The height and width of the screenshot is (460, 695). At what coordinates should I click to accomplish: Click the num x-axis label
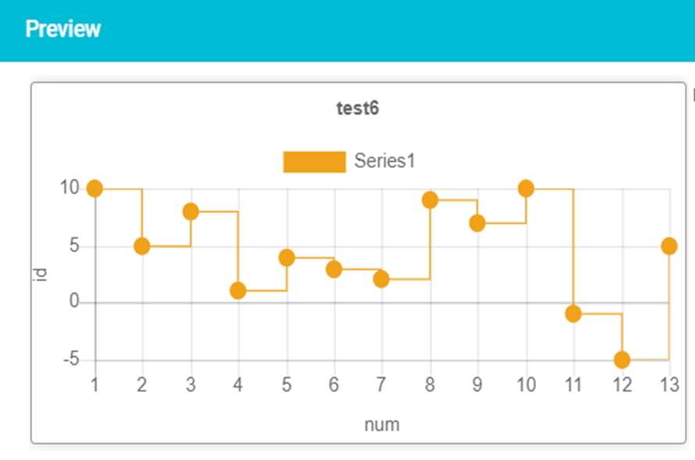(x=382, y=425)
